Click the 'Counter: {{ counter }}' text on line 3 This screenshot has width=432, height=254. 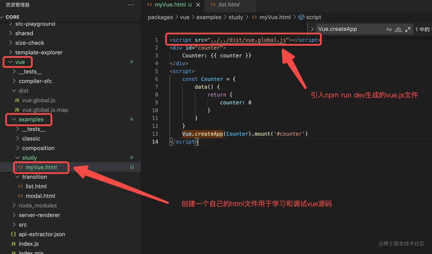[217, 56]
